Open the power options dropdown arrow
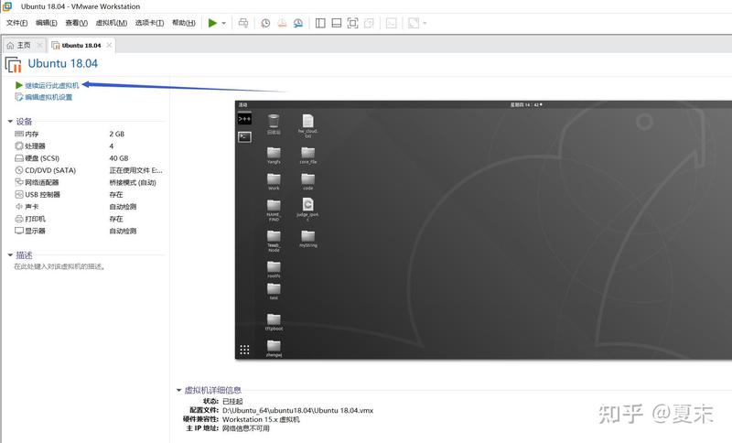732x443 pixels. tap(223, 23)
